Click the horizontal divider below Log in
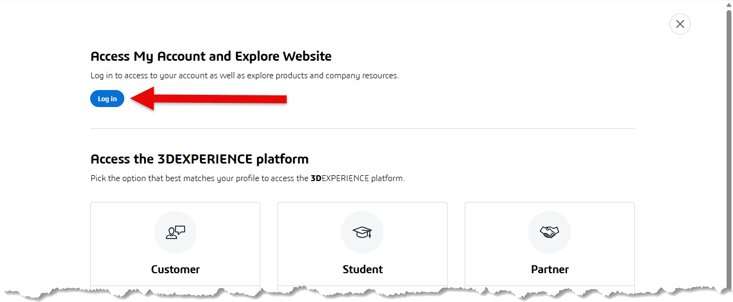 (x=362, y=128)
